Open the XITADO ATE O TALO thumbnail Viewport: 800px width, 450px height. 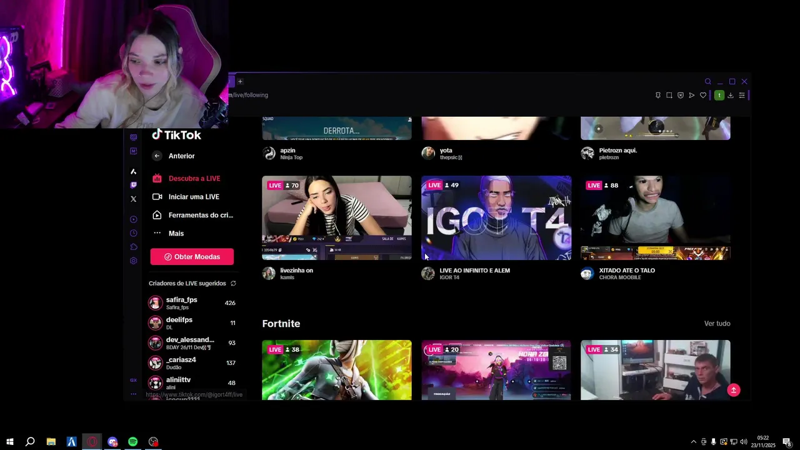pyautogui.click(x=656, y=217)
